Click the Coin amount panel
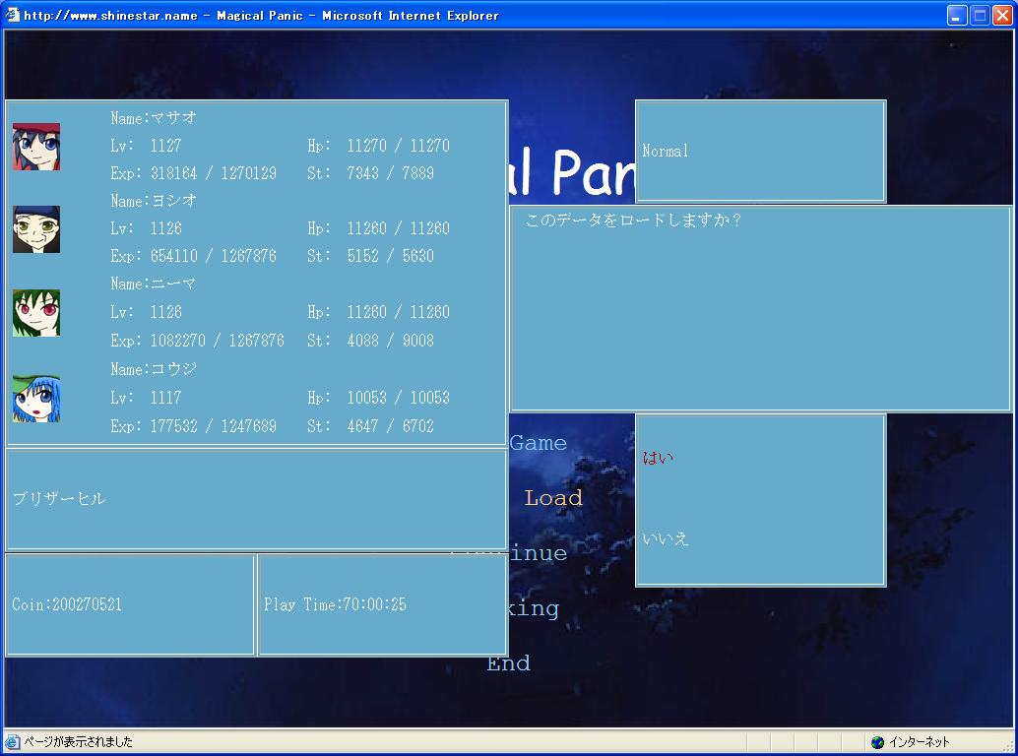The width and height of the screenshot is (1018, 756). click(130, 604)
